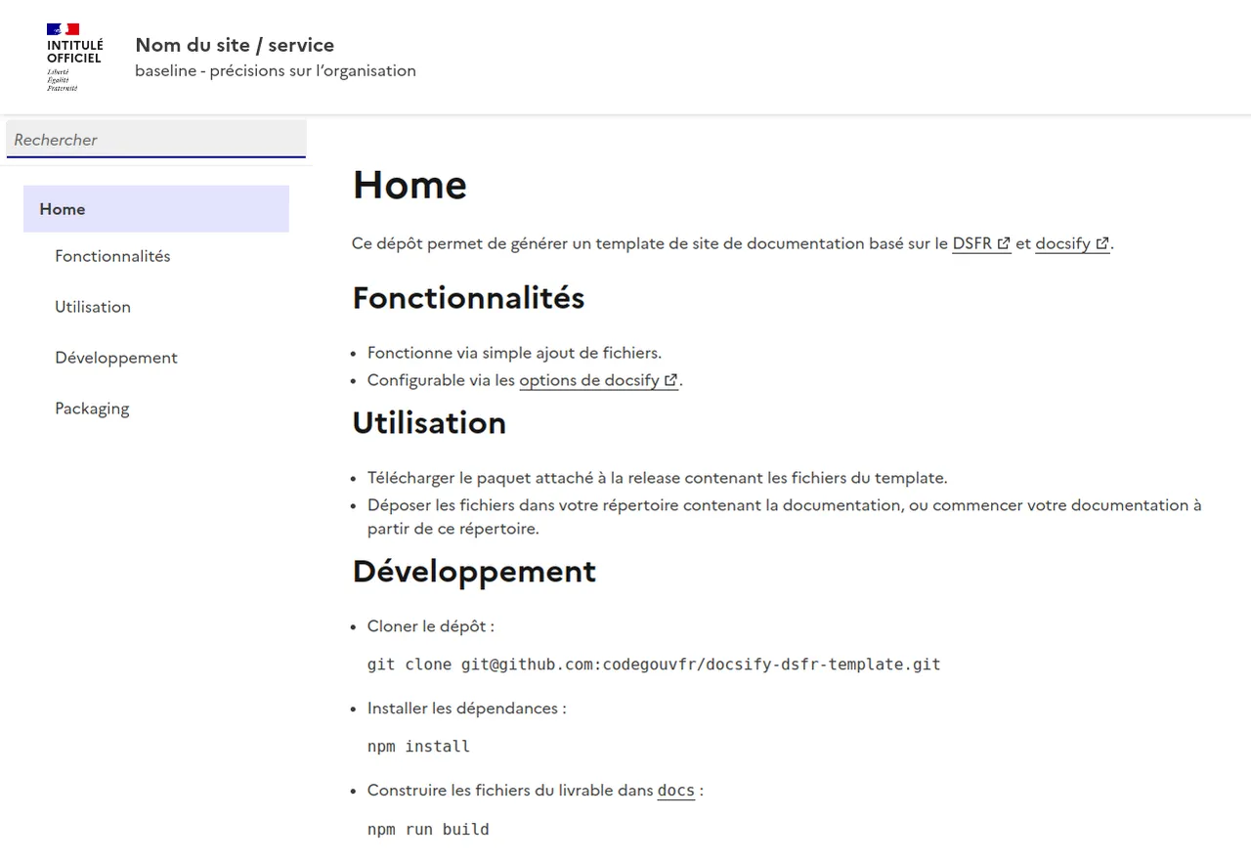This screenshot has height=860, width=1251.
Task: Open the docsify external link
Action: (1072, 243)
